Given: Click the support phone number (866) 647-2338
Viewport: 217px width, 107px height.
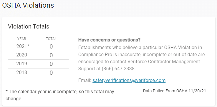Looking at the screenshot, I should (118, 68).
